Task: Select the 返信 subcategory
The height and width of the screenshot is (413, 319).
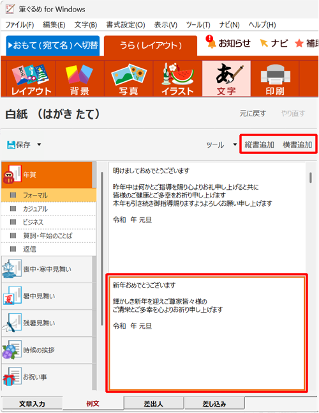Action: (x=48, y=249)
